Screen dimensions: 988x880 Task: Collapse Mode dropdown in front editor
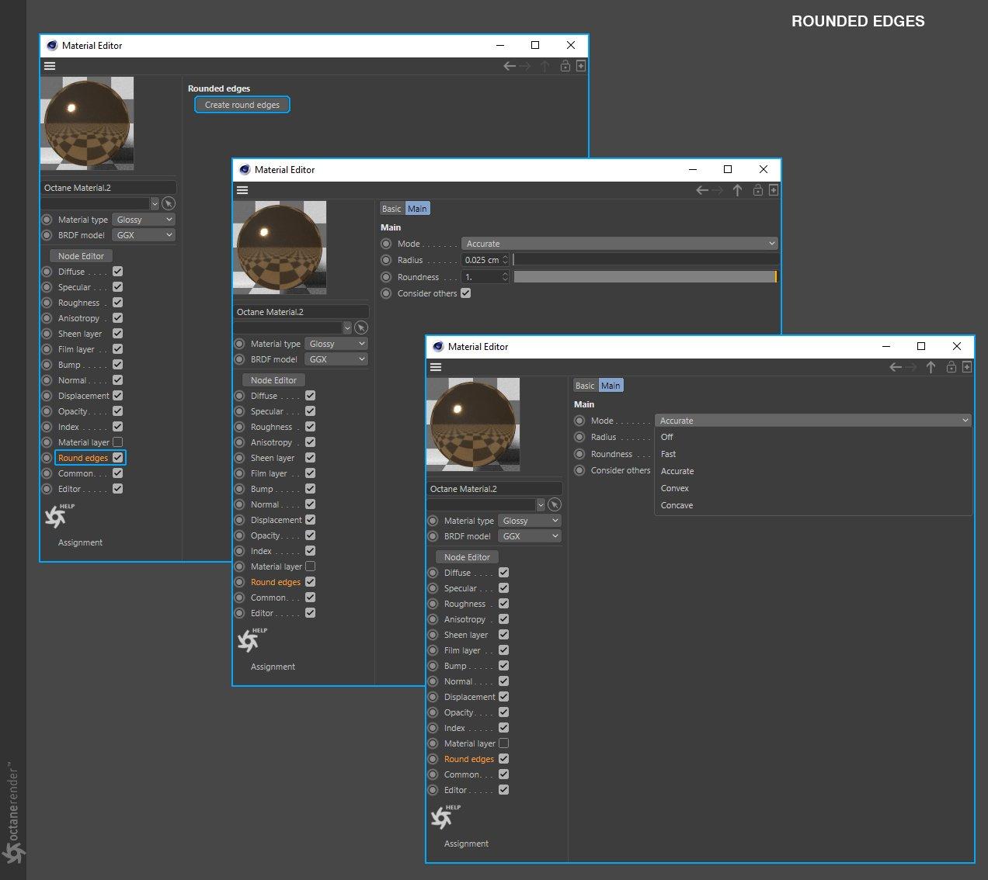pos(813,421)
